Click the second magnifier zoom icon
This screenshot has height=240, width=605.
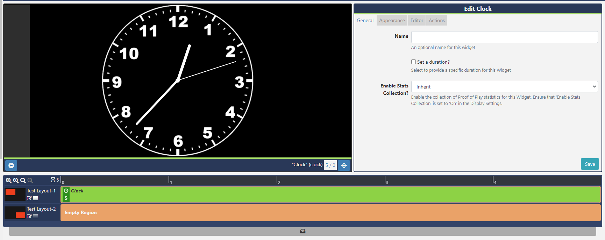16,181
